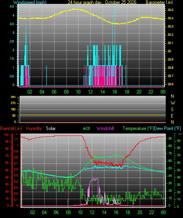183x218 pixels.
Task: Click the 4.5 windspeed scale value
Action: [12, 7]
